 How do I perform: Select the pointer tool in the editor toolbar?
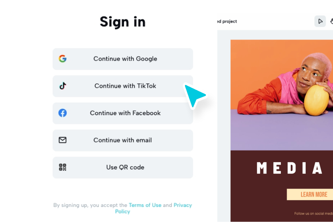tap(320, 21)
